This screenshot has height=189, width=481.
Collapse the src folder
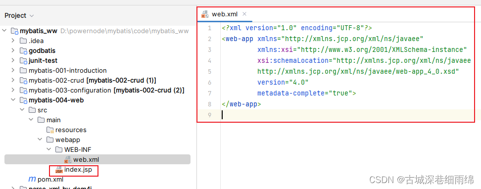point(22,110)
